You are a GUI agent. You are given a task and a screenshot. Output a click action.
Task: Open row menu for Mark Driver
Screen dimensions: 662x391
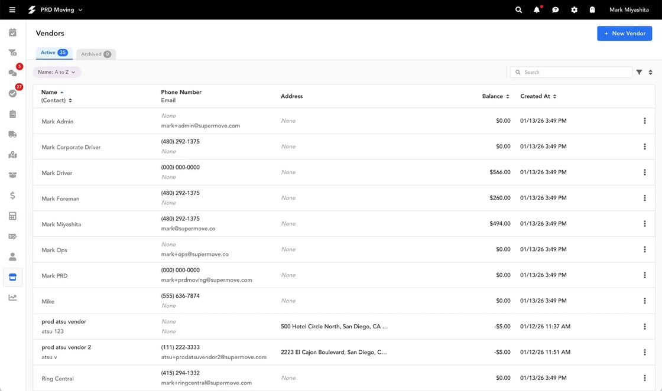pos(645,172)
